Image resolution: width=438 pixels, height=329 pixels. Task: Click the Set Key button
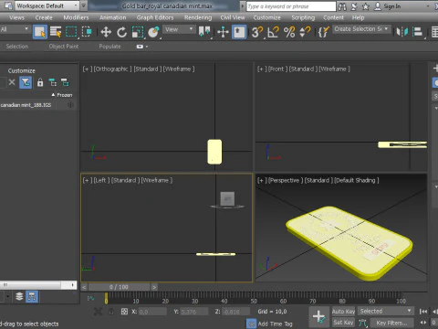(343, 323)
